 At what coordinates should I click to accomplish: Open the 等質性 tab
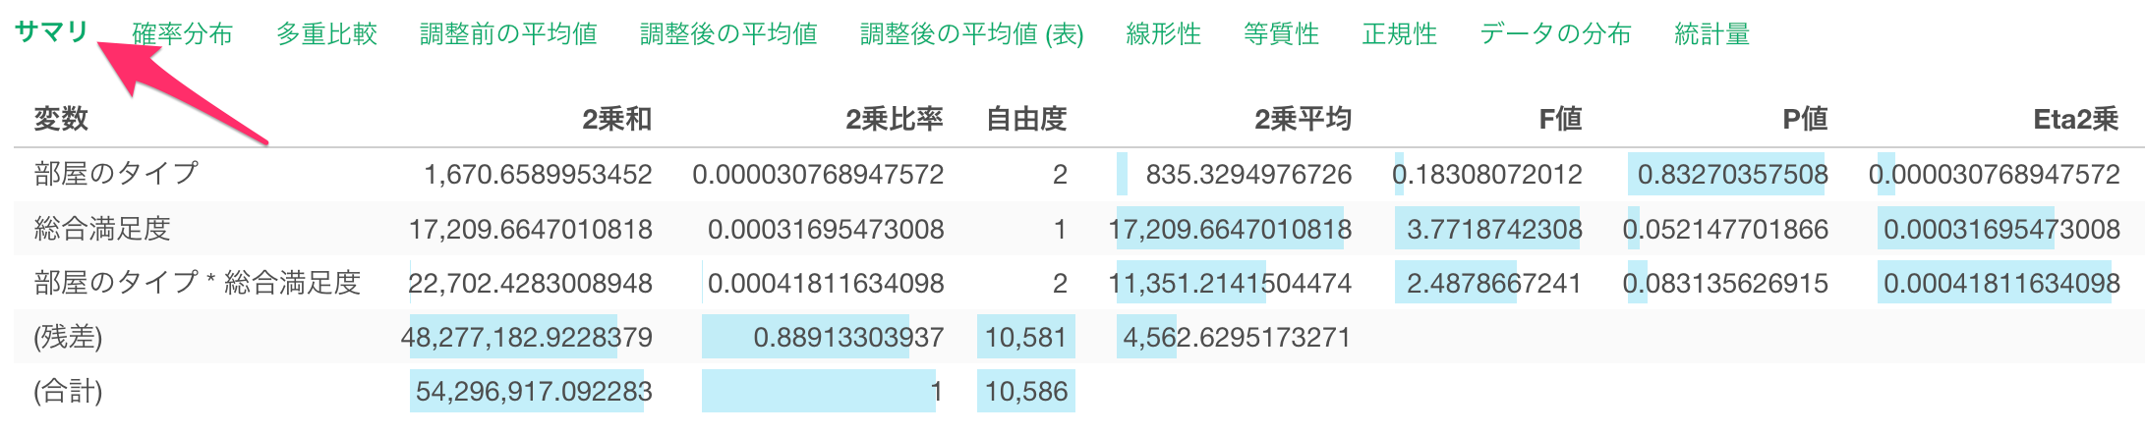click(1281, 34)
